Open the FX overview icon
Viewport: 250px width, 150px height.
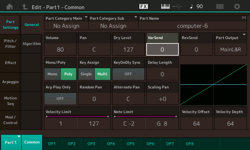click(x=143, y=6)
